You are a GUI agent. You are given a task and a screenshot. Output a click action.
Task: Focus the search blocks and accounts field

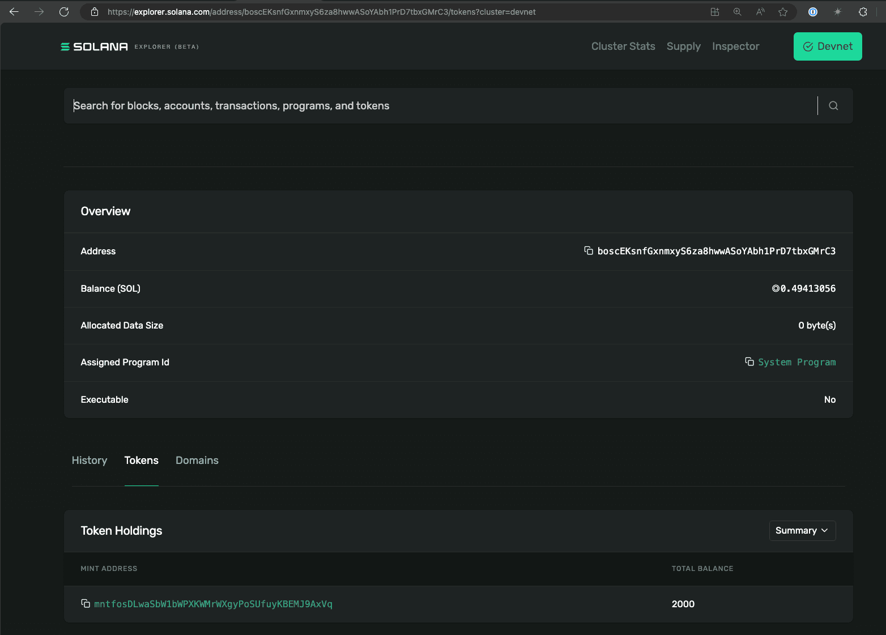(442, 105)
